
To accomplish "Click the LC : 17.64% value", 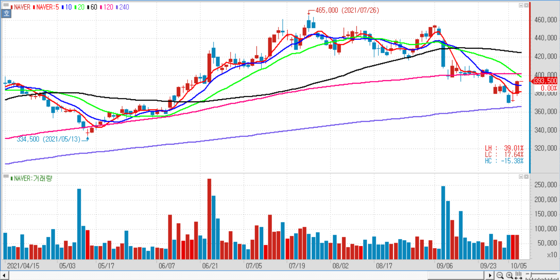I will 504,154.
